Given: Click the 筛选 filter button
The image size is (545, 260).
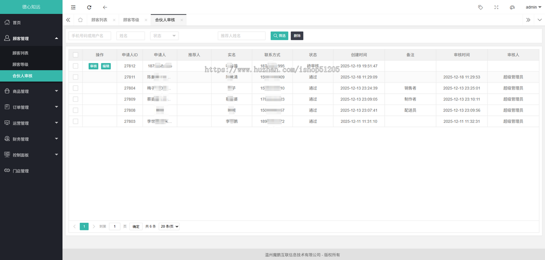Looking at the screenshot, I should [279, 35].
